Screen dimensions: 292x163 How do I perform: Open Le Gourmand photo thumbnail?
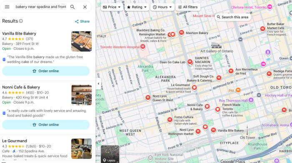click(x=81, y=148)
